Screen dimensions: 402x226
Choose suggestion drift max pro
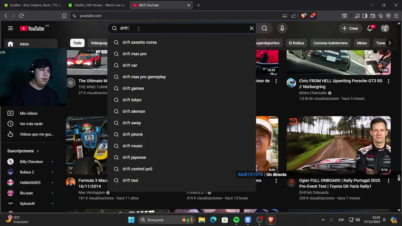182,54
